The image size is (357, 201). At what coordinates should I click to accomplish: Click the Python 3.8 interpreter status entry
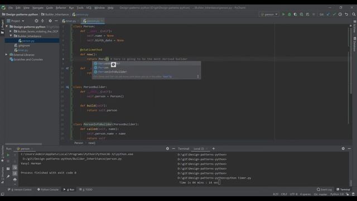pyautogui.click(x=337, y=194)
